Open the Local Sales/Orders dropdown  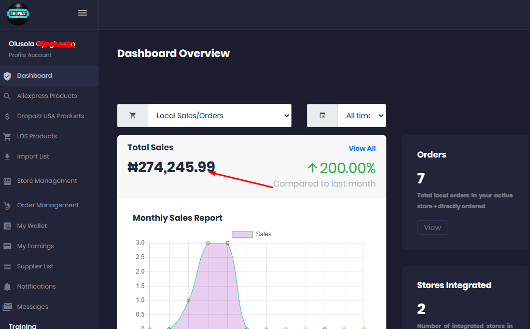219,116
